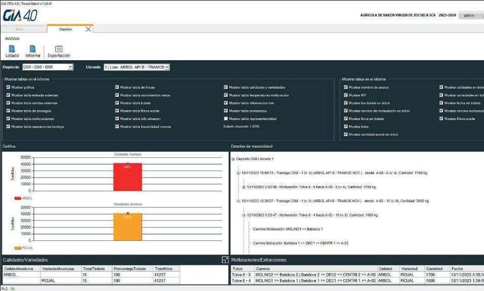Toggle Mostrar los tickets en árbol
This screenshot has width=484, height=291.
346,103
